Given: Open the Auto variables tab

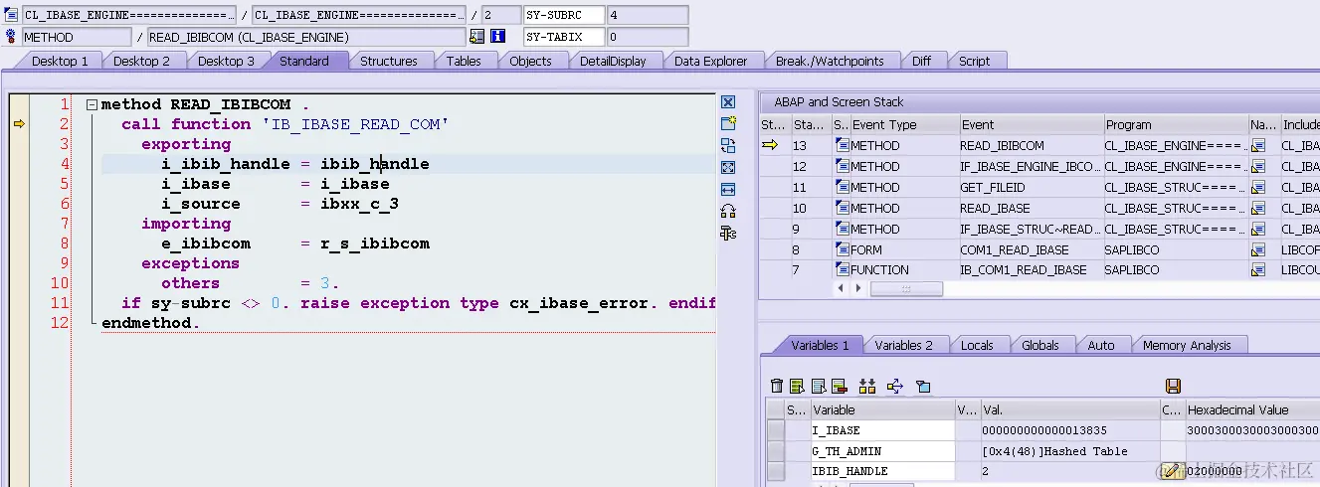Looking at the screenshot, I should pos(1100,345).
